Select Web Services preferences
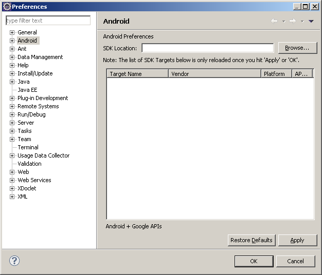Viewport: 322px width, 275px height. (34, 180)
